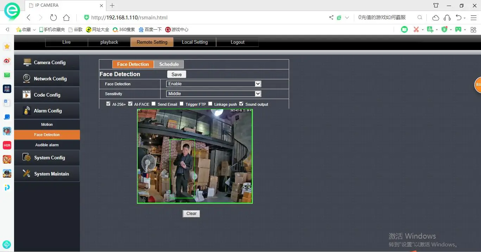The width and height of the screenshot is (481, 252).
Task: Switch to the playback tab
Action: 109,42
